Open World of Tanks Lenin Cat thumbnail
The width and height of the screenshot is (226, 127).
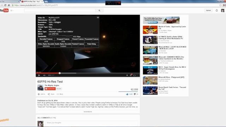tap(150, 30)
